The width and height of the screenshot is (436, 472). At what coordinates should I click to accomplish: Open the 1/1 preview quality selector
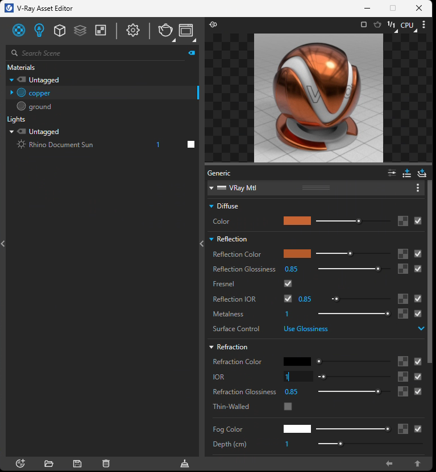coord(392,26)
